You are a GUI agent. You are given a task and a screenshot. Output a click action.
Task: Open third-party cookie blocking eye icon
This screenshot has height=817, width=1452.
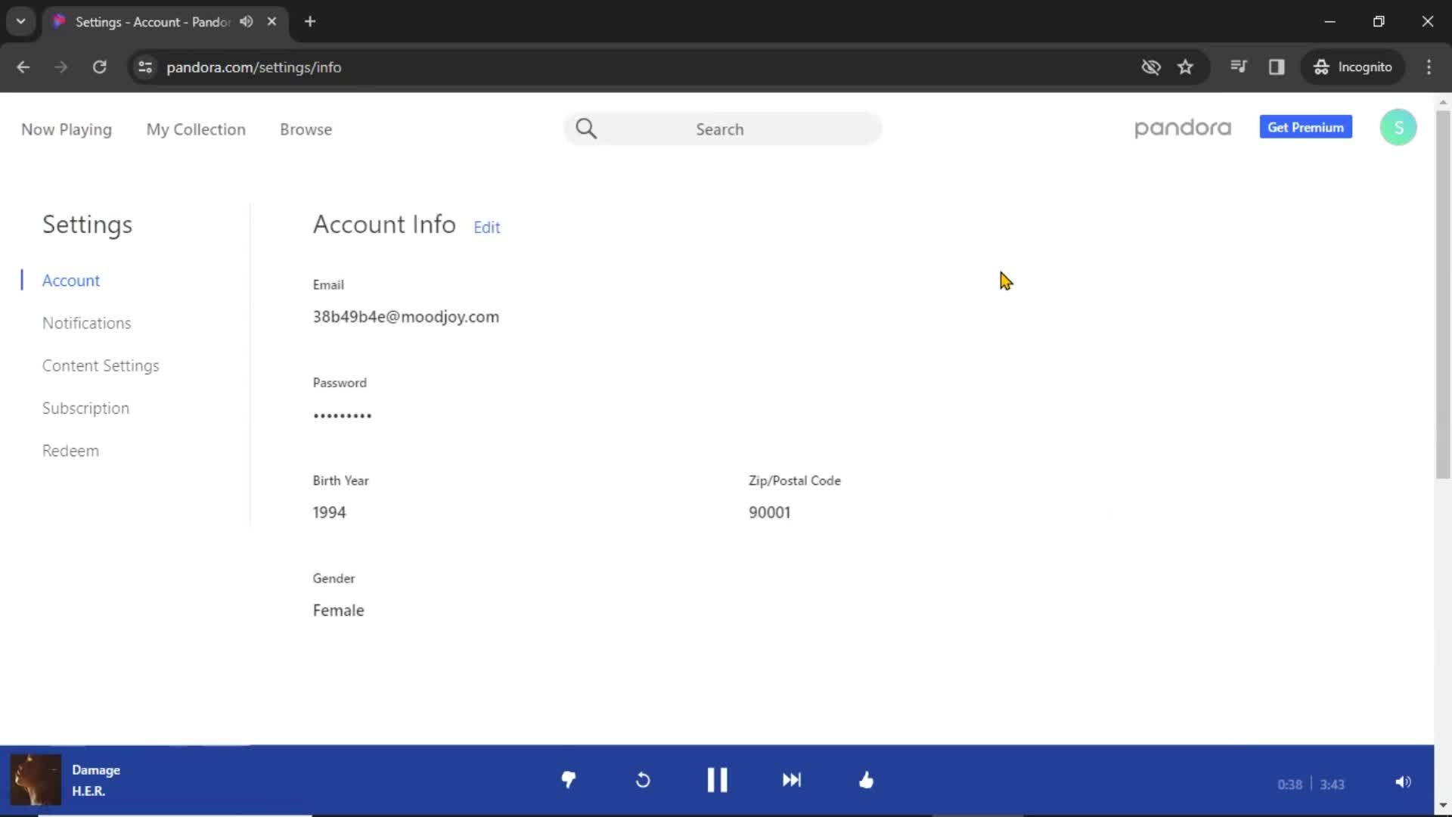1150,67
